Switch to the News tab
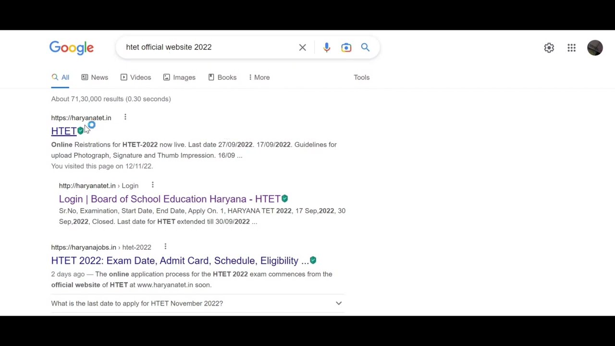Viewport: 615px width, 346px height. click(95, 77)
